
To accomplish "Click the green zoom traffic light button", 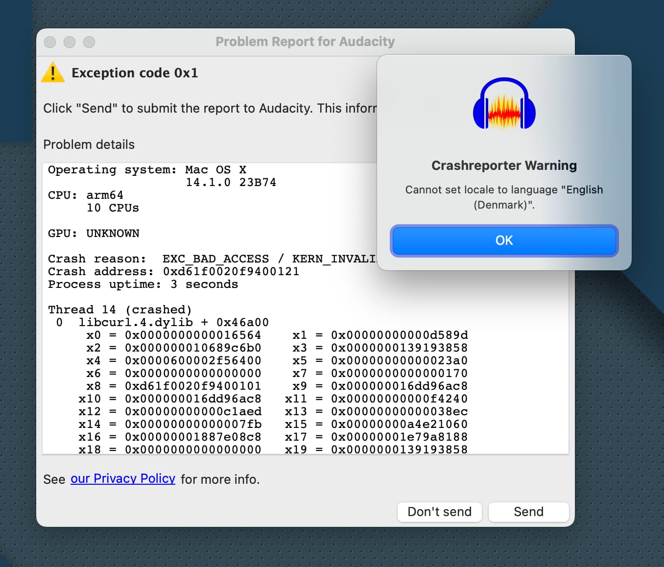I will tap(89, 42).
